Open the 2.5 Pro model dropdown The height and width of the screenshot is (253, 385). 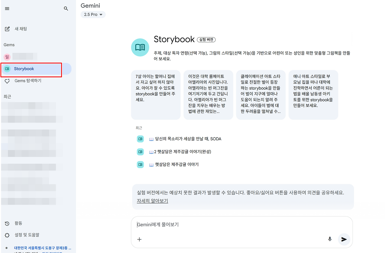tap(93, 14)
